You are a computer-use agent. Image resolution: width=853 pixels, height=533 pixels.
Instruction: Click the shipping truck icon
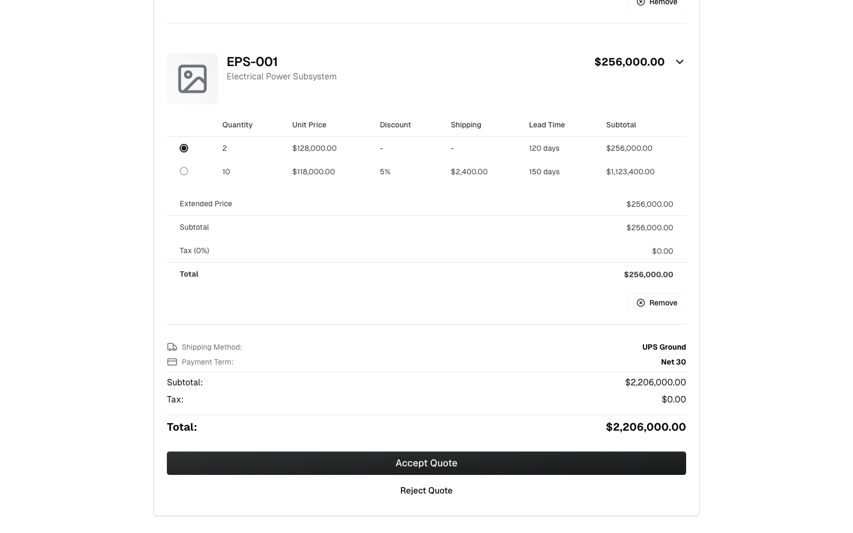pyautogui.click(x=172, y=347)
